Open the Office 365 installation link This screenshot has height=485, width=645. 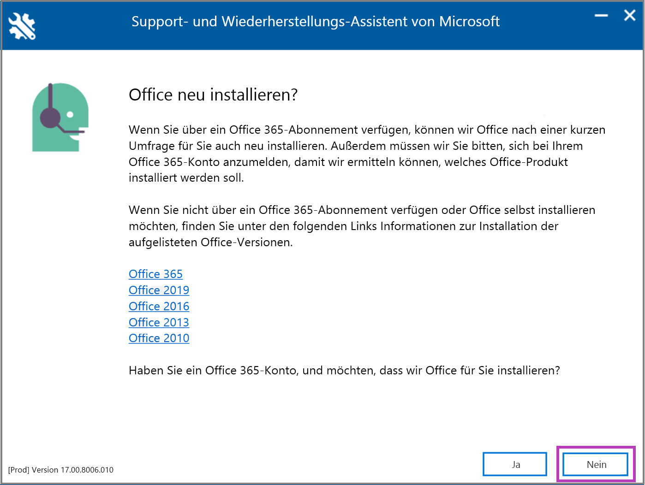tap(155, 274)
